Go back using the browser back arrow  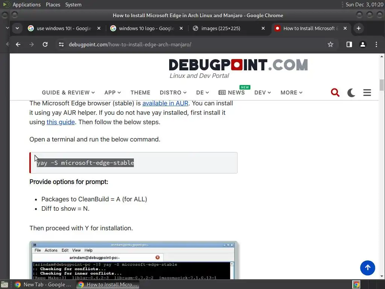coord(18,44)
